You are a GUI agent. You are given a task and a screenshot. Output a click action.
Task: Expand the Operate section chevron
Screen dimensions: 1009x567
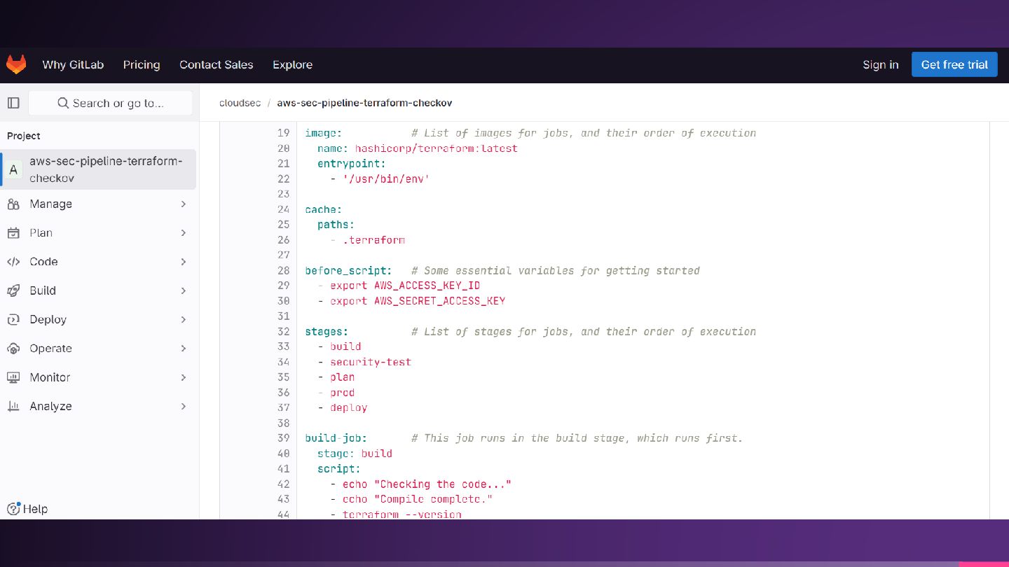[x=184, y=349]
